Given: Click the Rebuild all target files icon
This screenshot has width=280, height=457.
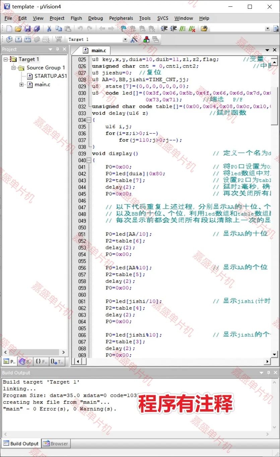Looking at the screenshot, I should [x=28, y=39].
